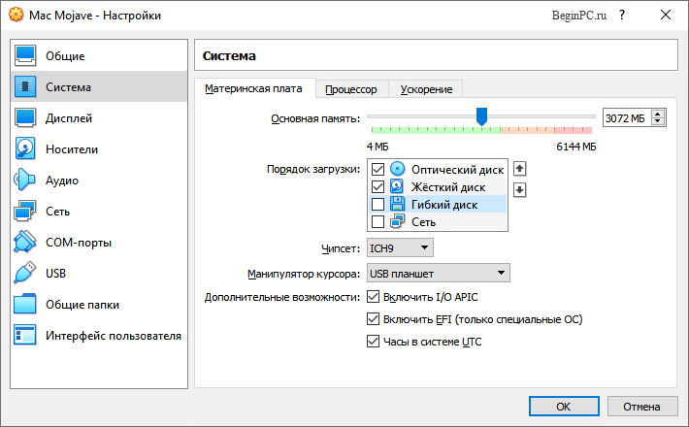The image size is (689, 427).
Task: Click the Оптический диск CD icon
Action: point(397,169)
